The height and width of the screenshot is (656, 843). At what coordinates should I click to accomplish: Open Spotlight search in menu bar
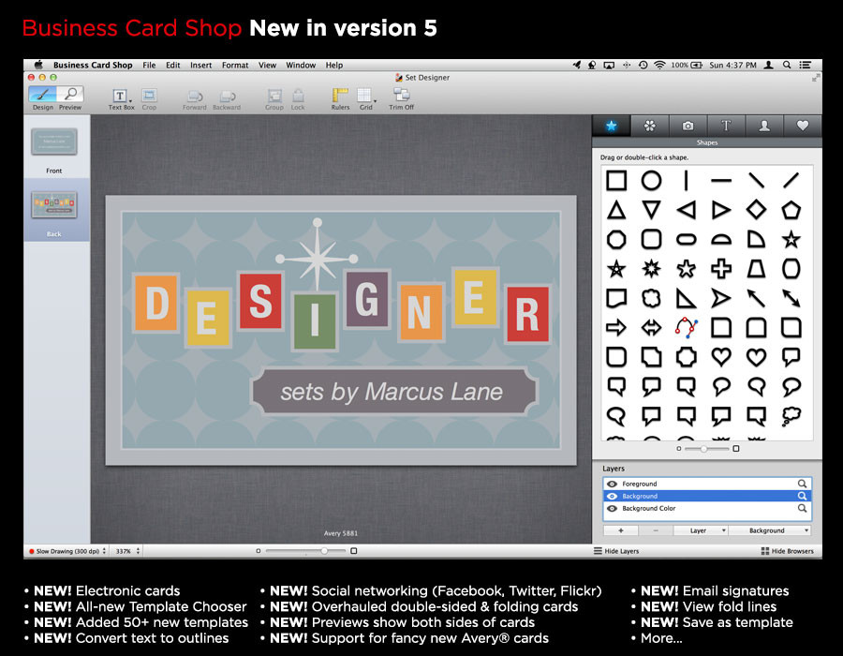pos(787,65)
